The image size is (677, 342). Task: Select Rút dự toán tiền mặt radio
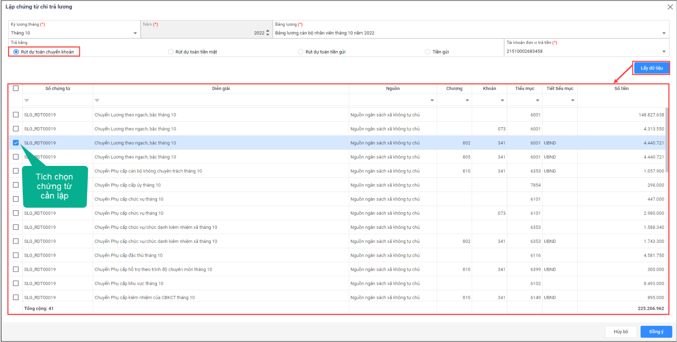pyautogui.click(x=171, y=52)
